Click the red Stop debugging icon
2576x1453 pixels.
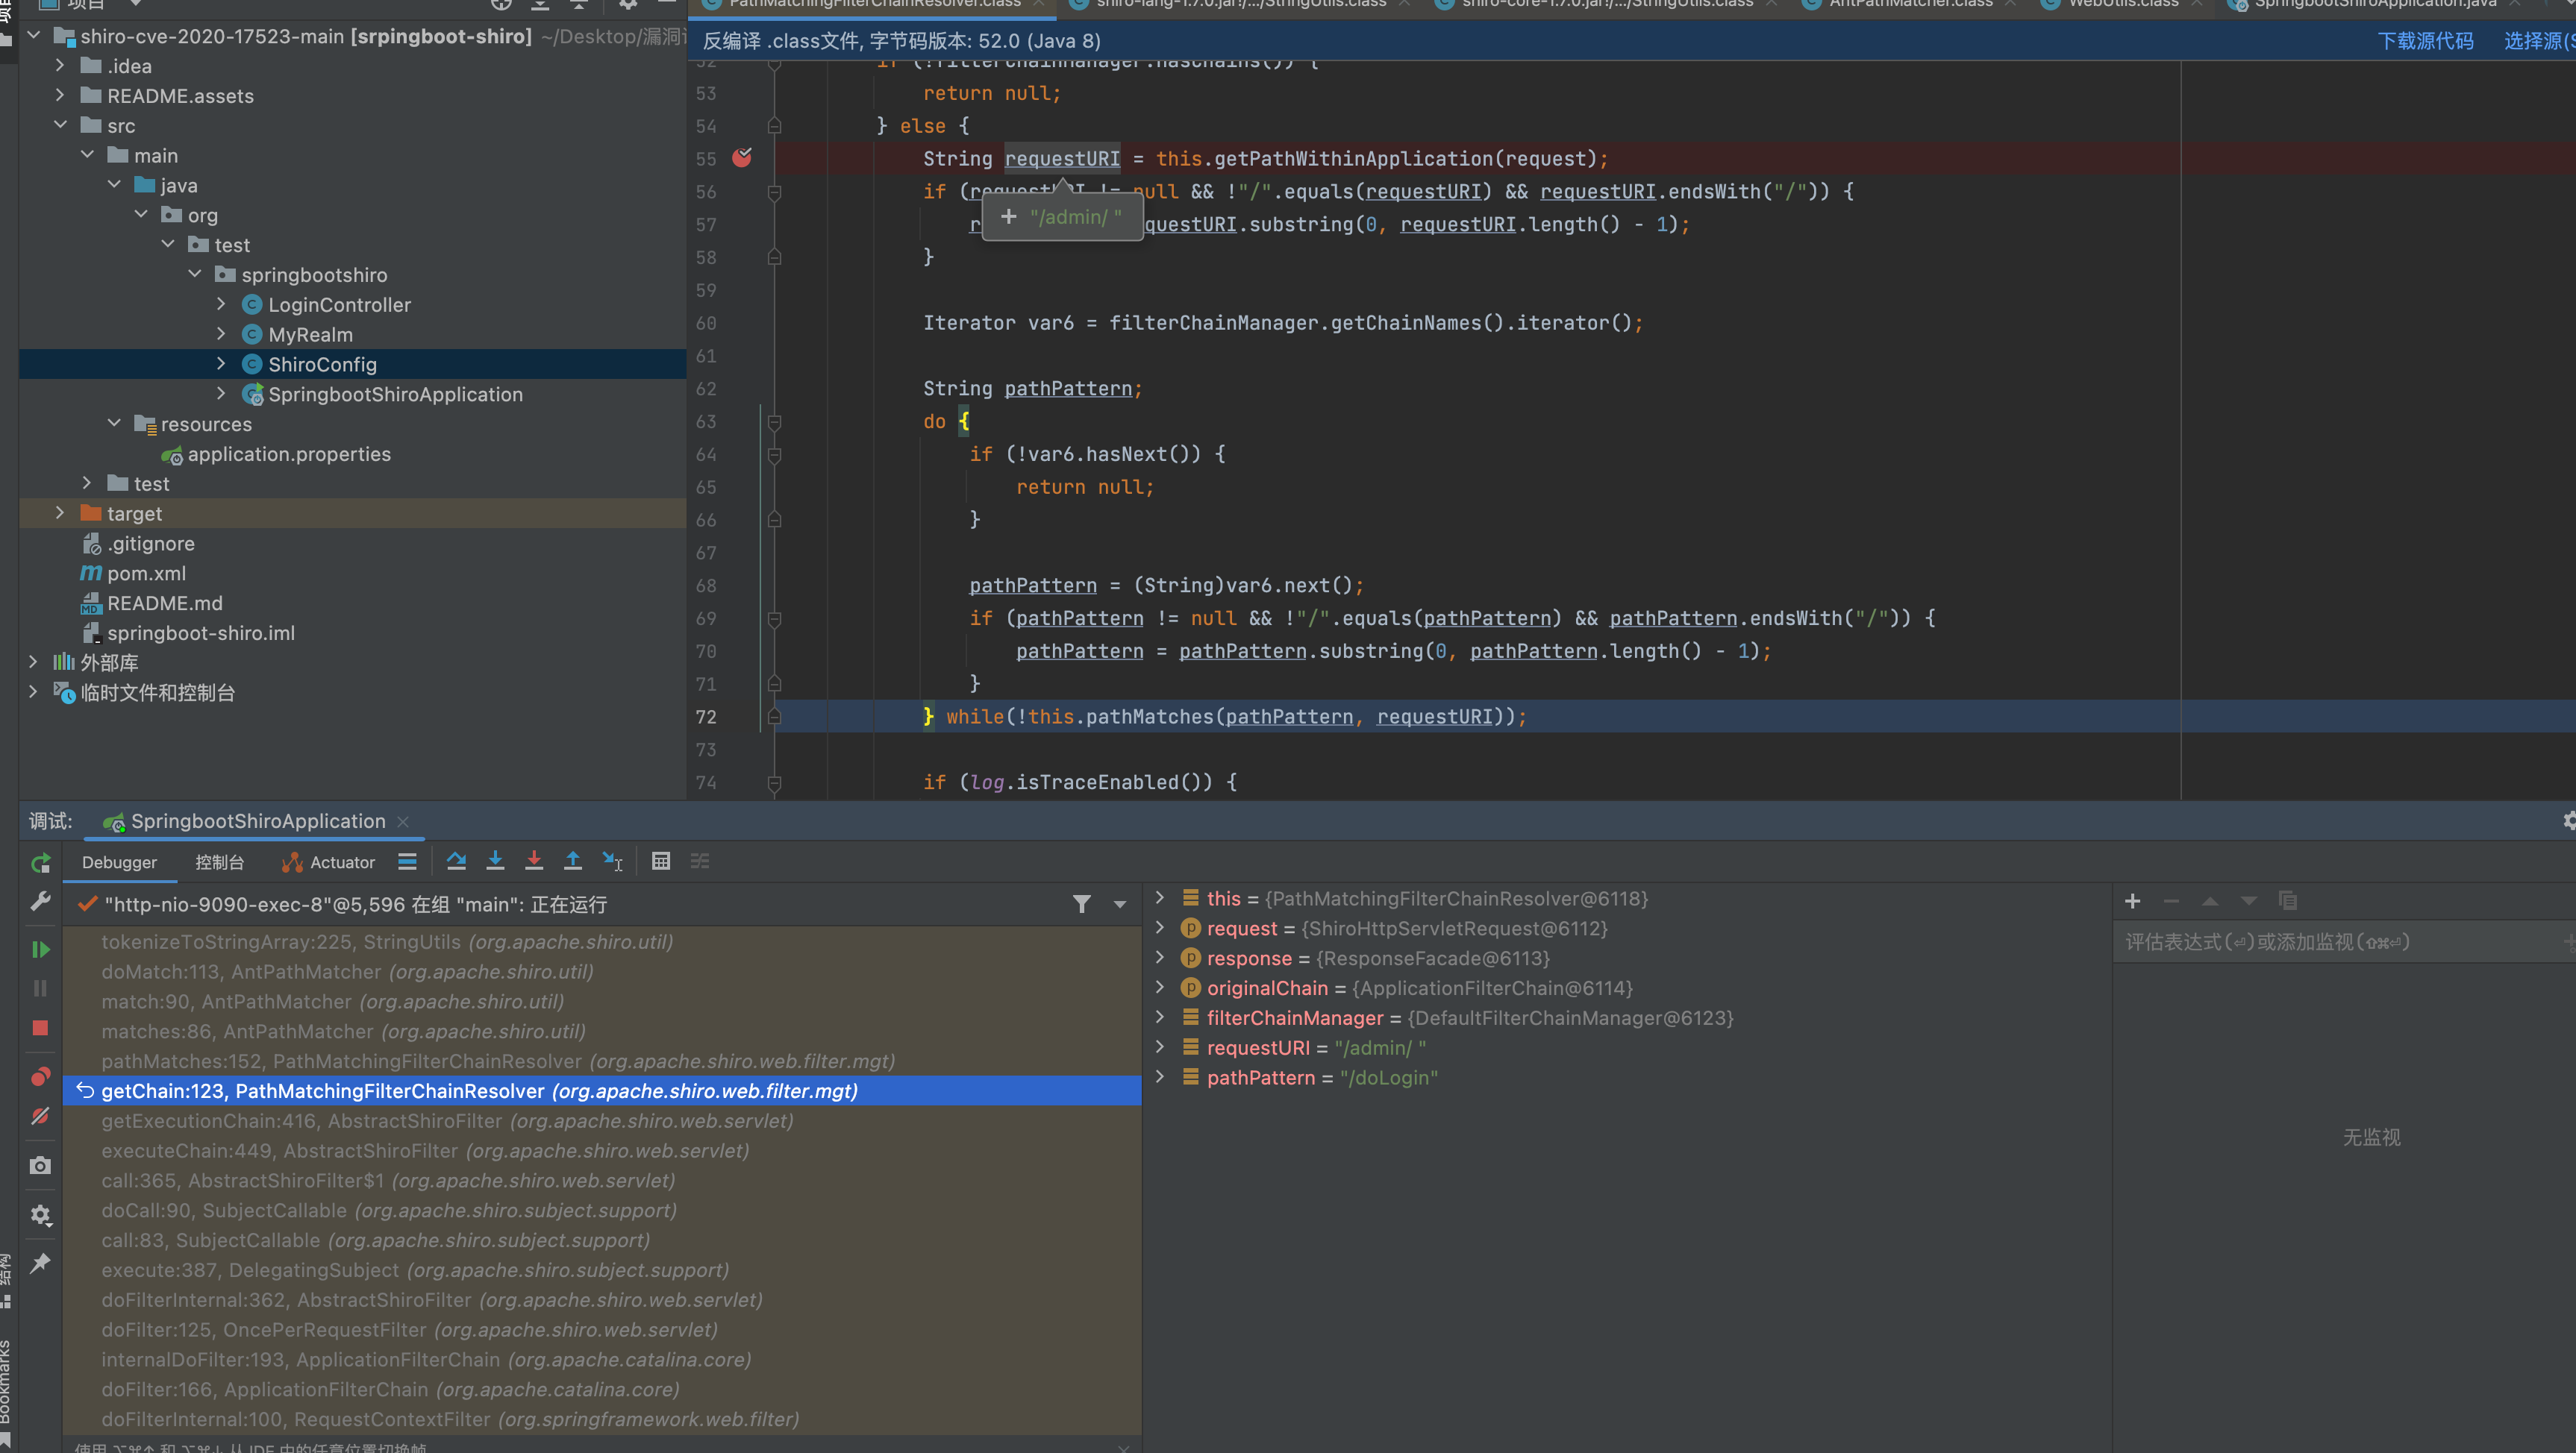(40, 1027)
